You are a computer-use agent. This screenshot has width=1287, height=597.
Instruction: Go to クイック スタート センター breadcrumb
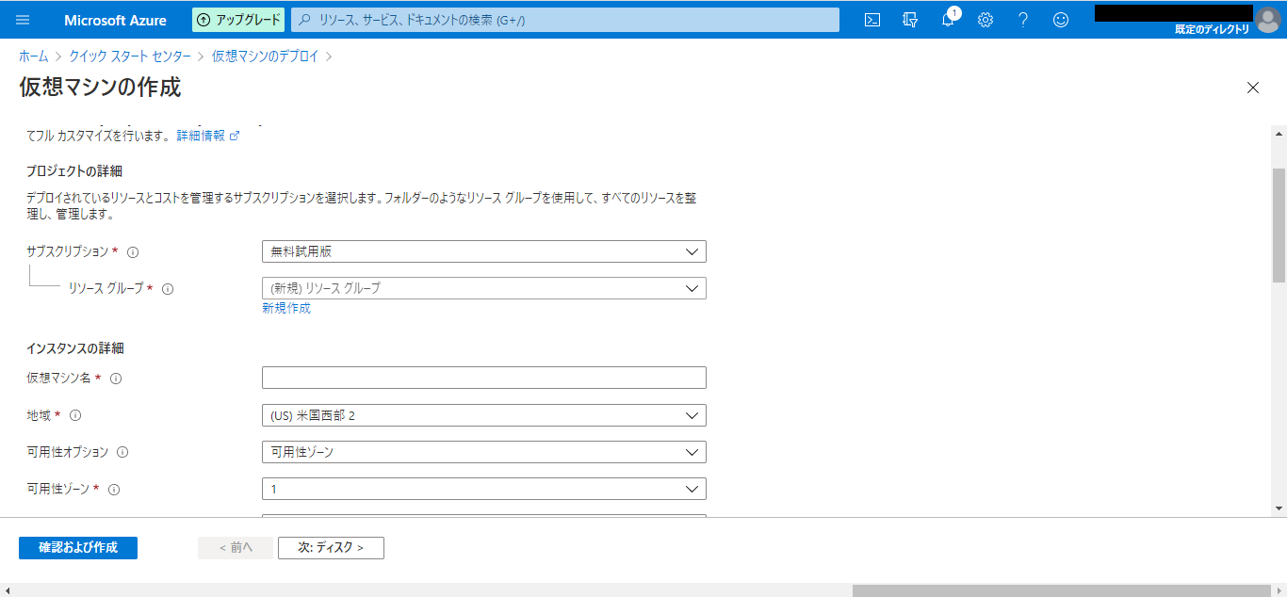click(130, 56)
